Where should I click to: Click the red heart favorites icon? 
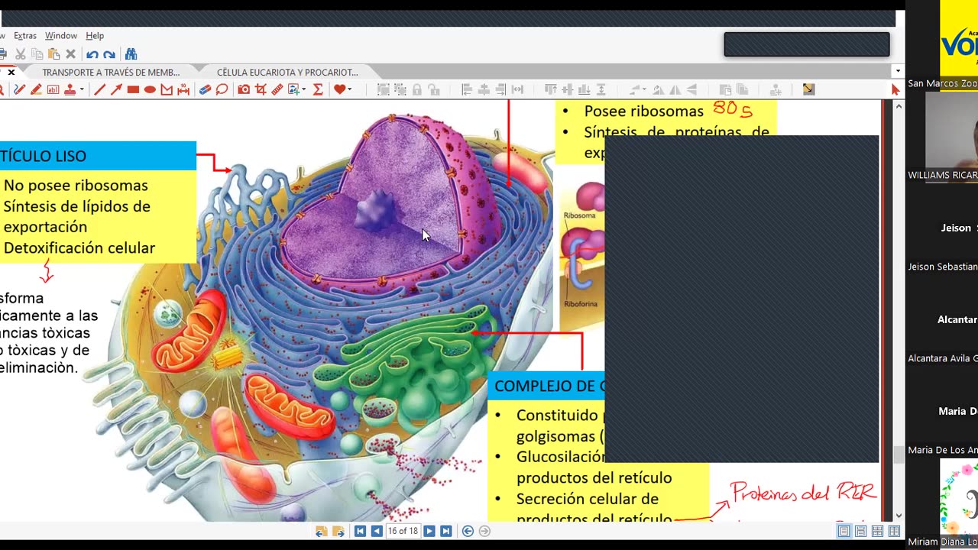[x=339, y=89]
